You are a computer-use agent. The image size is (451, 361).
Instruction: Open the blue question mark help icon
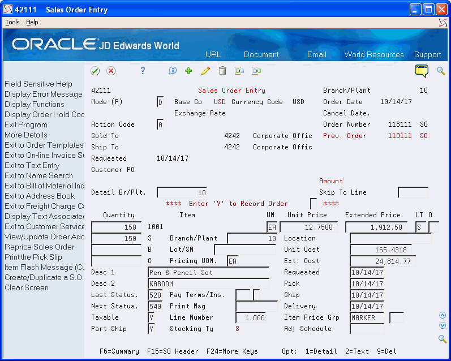(143, 71)
